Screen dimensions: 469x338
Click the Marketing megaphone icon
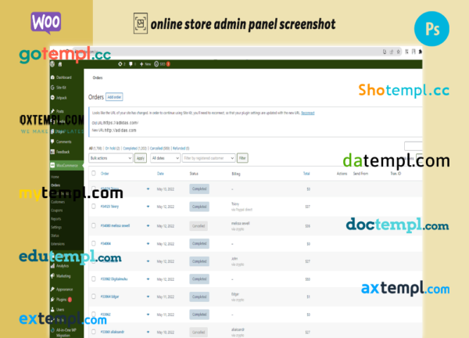(52, 275)
